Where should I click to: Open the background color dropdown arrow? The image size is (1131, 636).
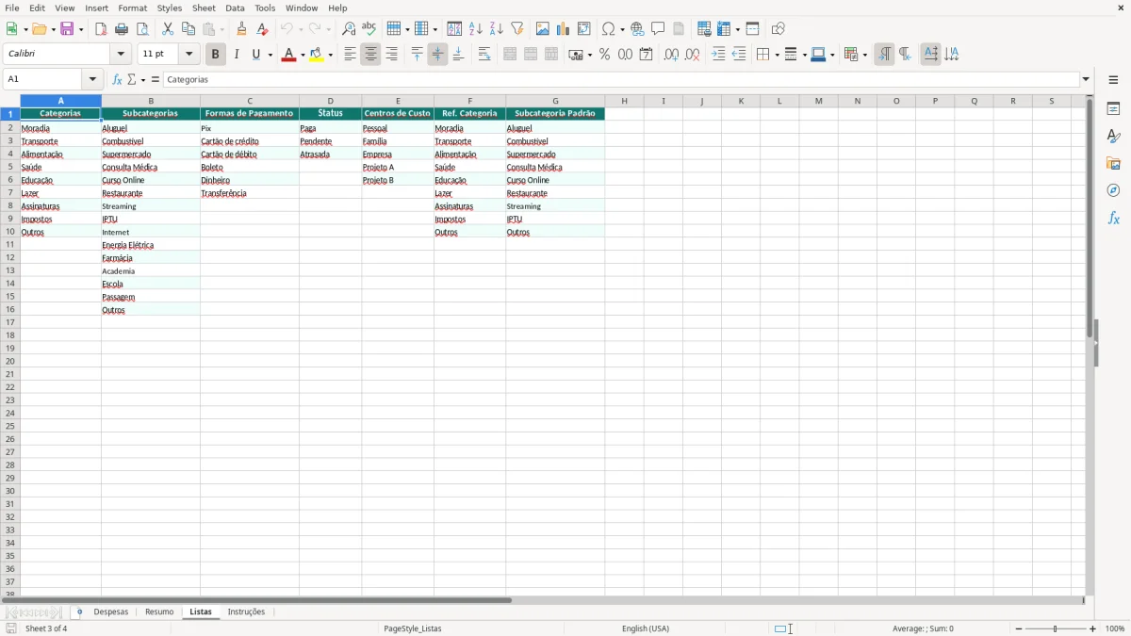tap(330, 55)
